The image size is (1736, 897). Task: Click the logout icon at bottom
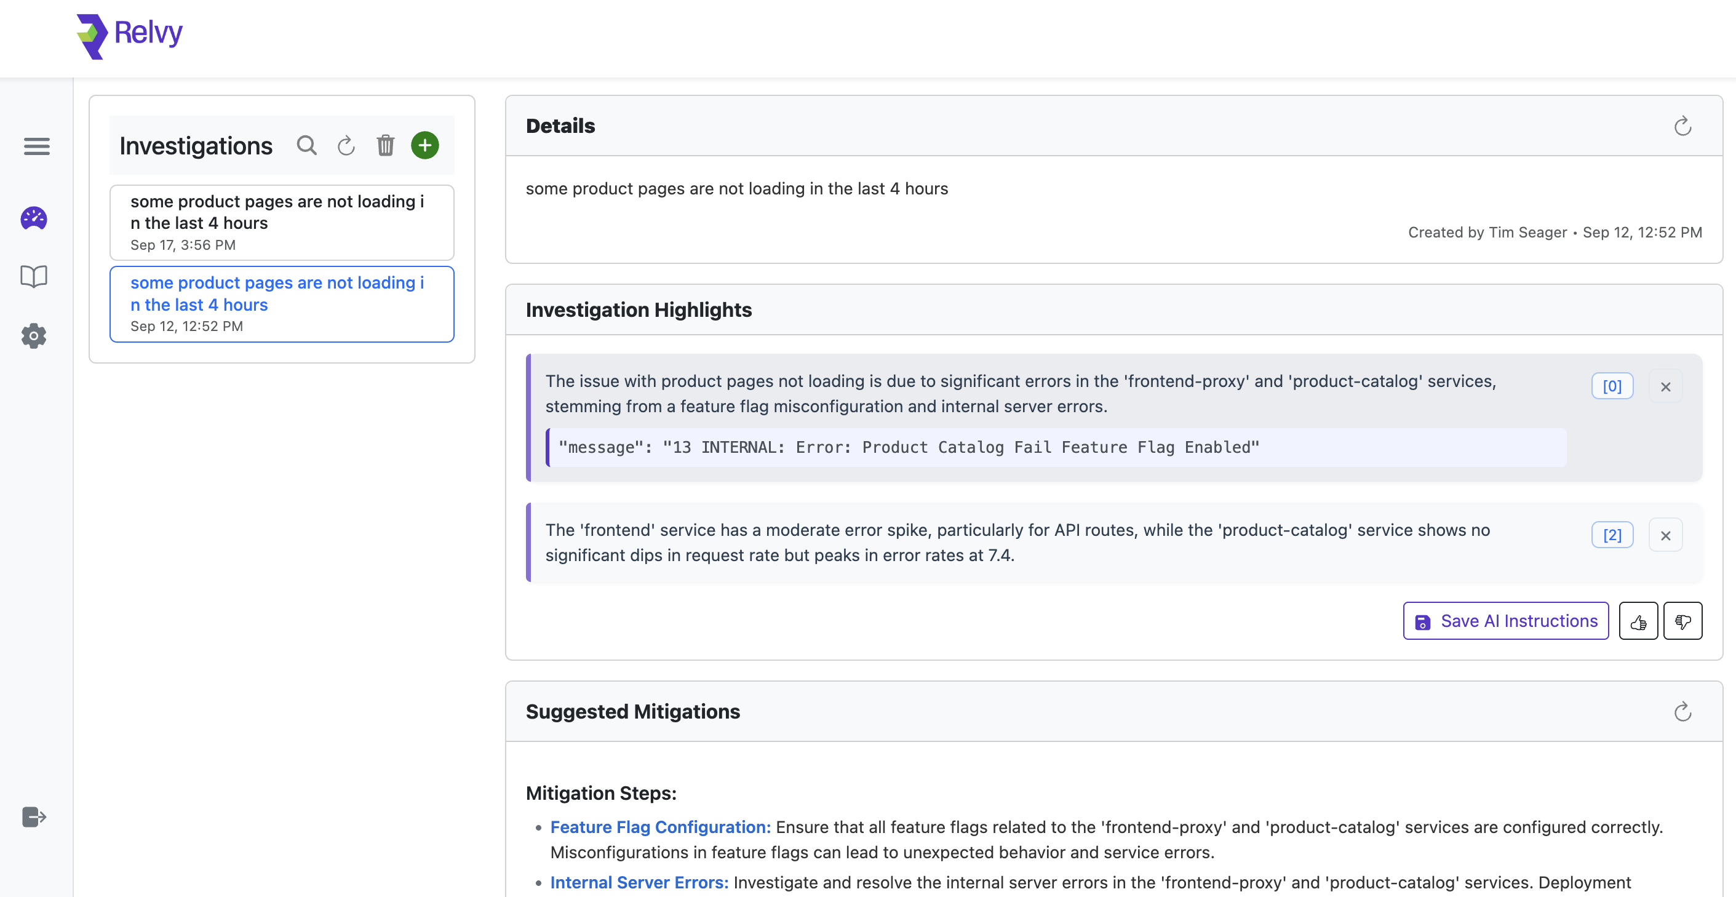coord(34,817)
